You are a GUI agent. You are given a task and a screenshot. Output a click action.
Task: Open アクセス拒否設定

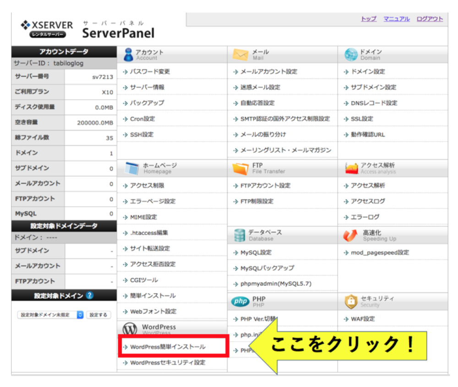tap(153, 264)
